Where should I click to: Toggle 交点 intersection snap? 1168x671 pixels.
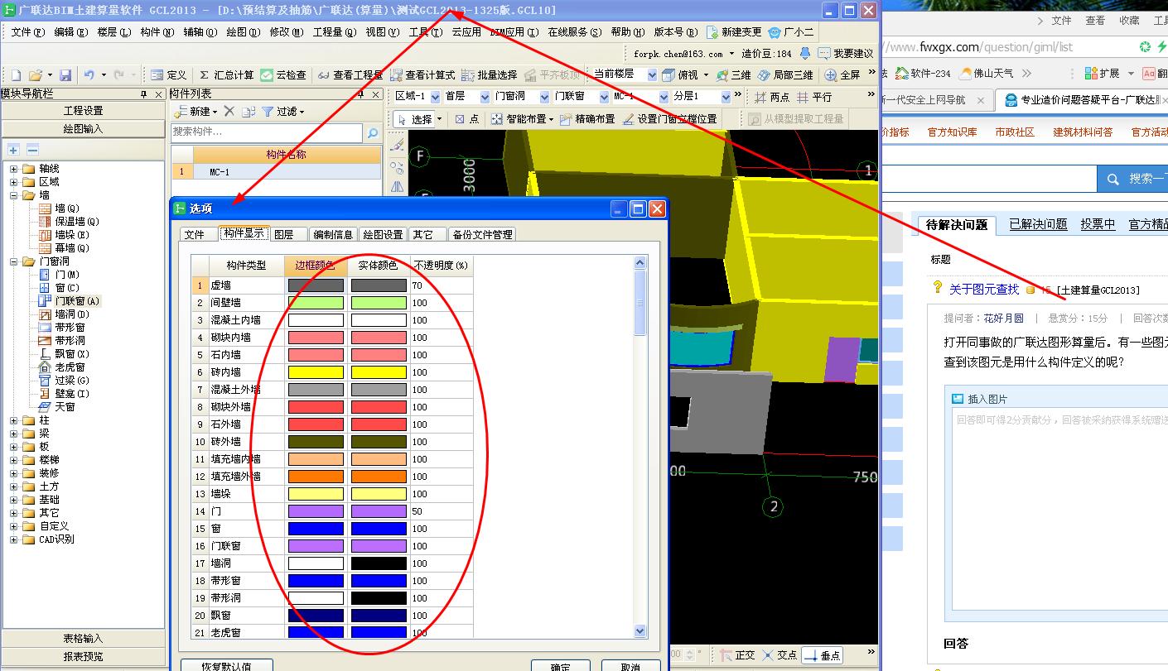click(779, 655)
